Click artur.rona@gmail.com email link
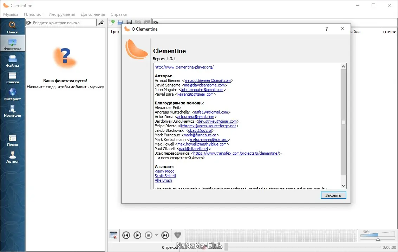Screen dimensions: 398x252 click(196, 117)
